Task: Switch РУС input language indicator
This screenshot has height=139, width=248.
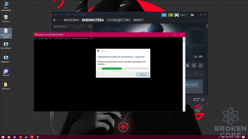Action: pos(231,137)
